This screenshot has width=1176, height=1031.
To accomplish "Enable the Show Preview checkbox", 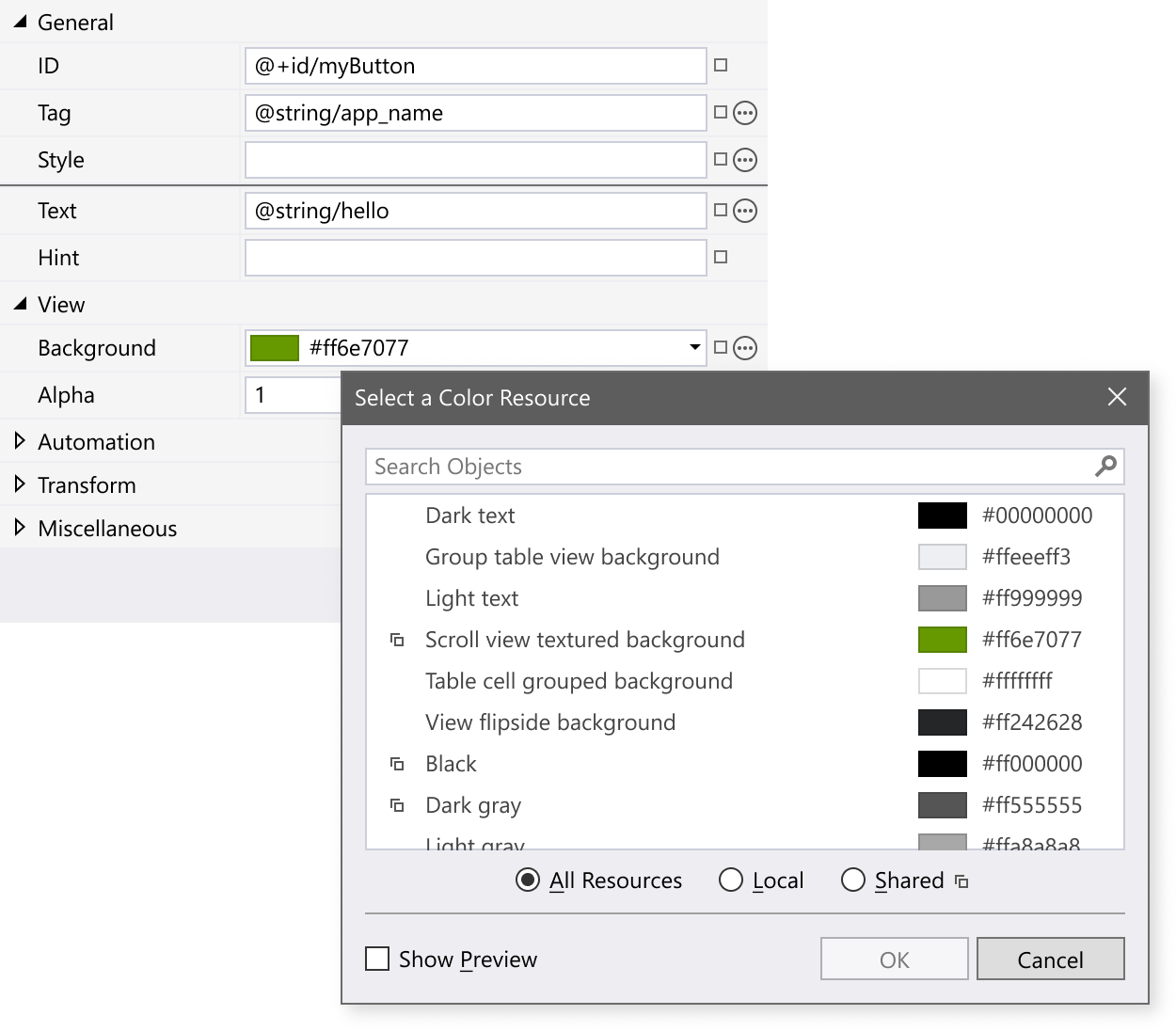I will [377, 959].
